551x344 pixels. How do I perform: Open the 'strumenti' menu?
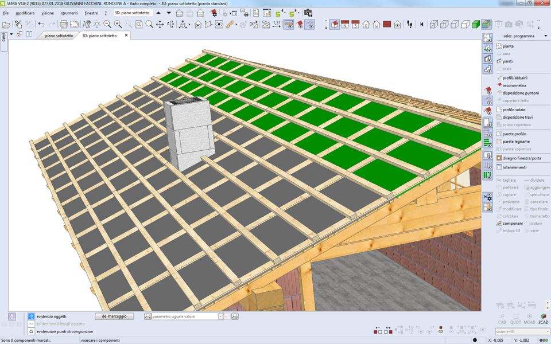pyautogui.click(x=69, y=13)
